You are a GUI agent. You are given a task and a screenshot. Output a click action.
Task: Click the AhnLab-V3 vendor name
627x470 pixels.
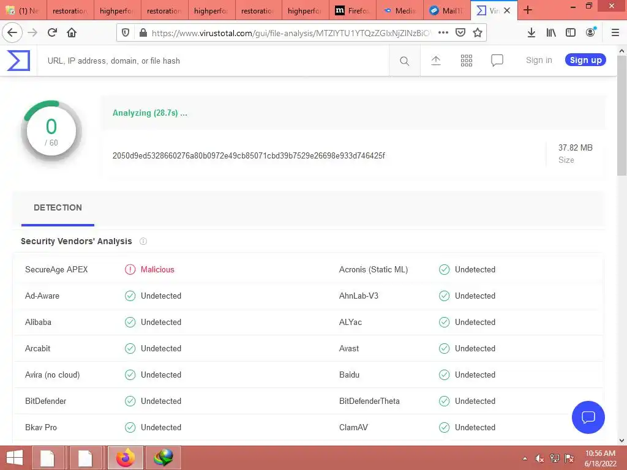[358, 296]
